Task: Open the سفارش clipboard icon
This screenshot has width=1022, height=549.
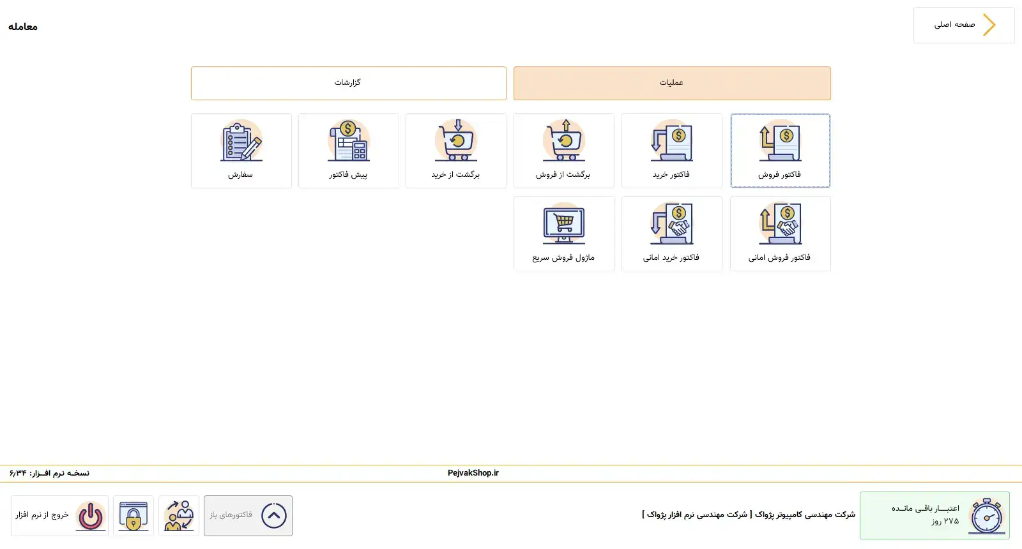Action: [241, 142]
